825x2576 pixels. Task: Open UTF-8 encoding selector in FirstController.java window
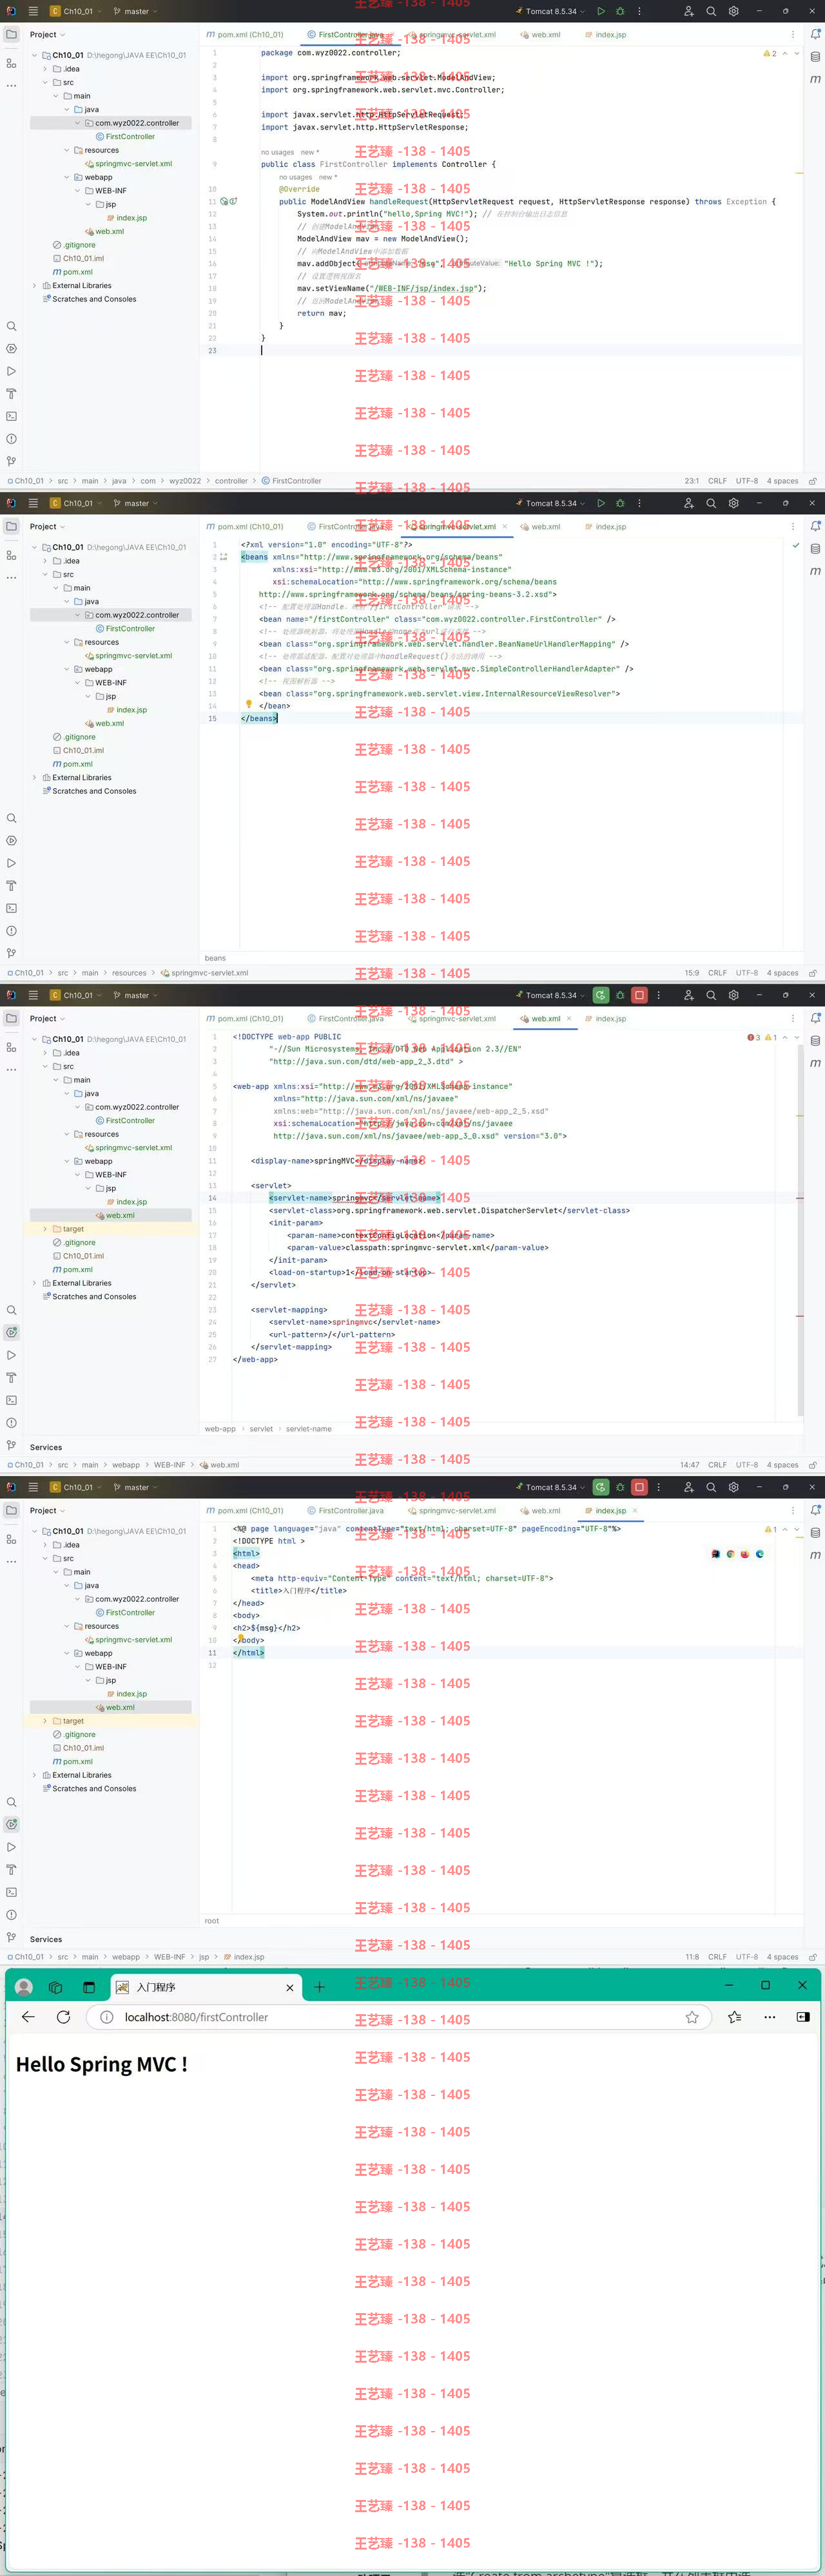pos(747,481)
